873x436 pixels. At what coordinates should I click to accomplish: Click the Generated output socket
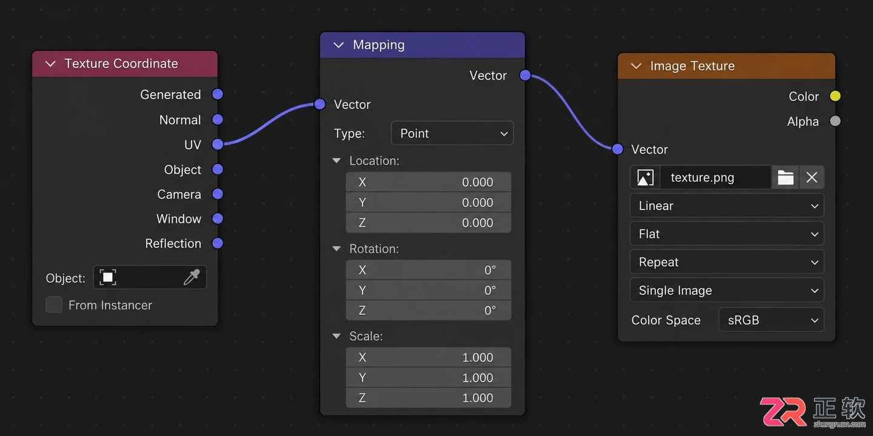tap(218, 94)
